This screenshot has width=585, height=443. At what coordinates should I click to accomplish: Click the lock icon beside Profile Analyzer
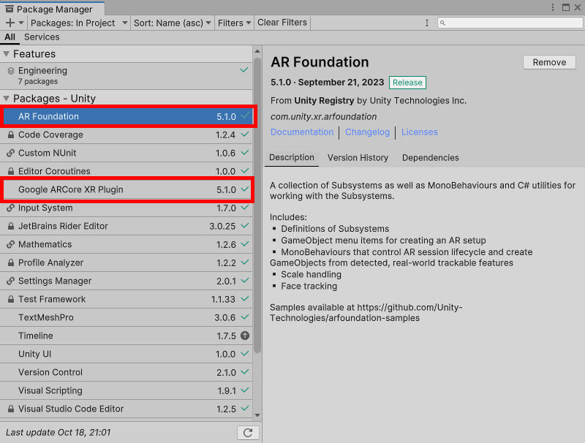point(11,262)
